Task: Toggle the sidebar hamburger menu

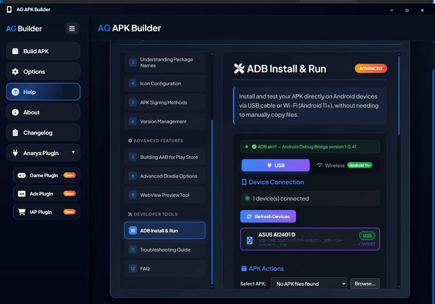Action: [x=72, y=28]
